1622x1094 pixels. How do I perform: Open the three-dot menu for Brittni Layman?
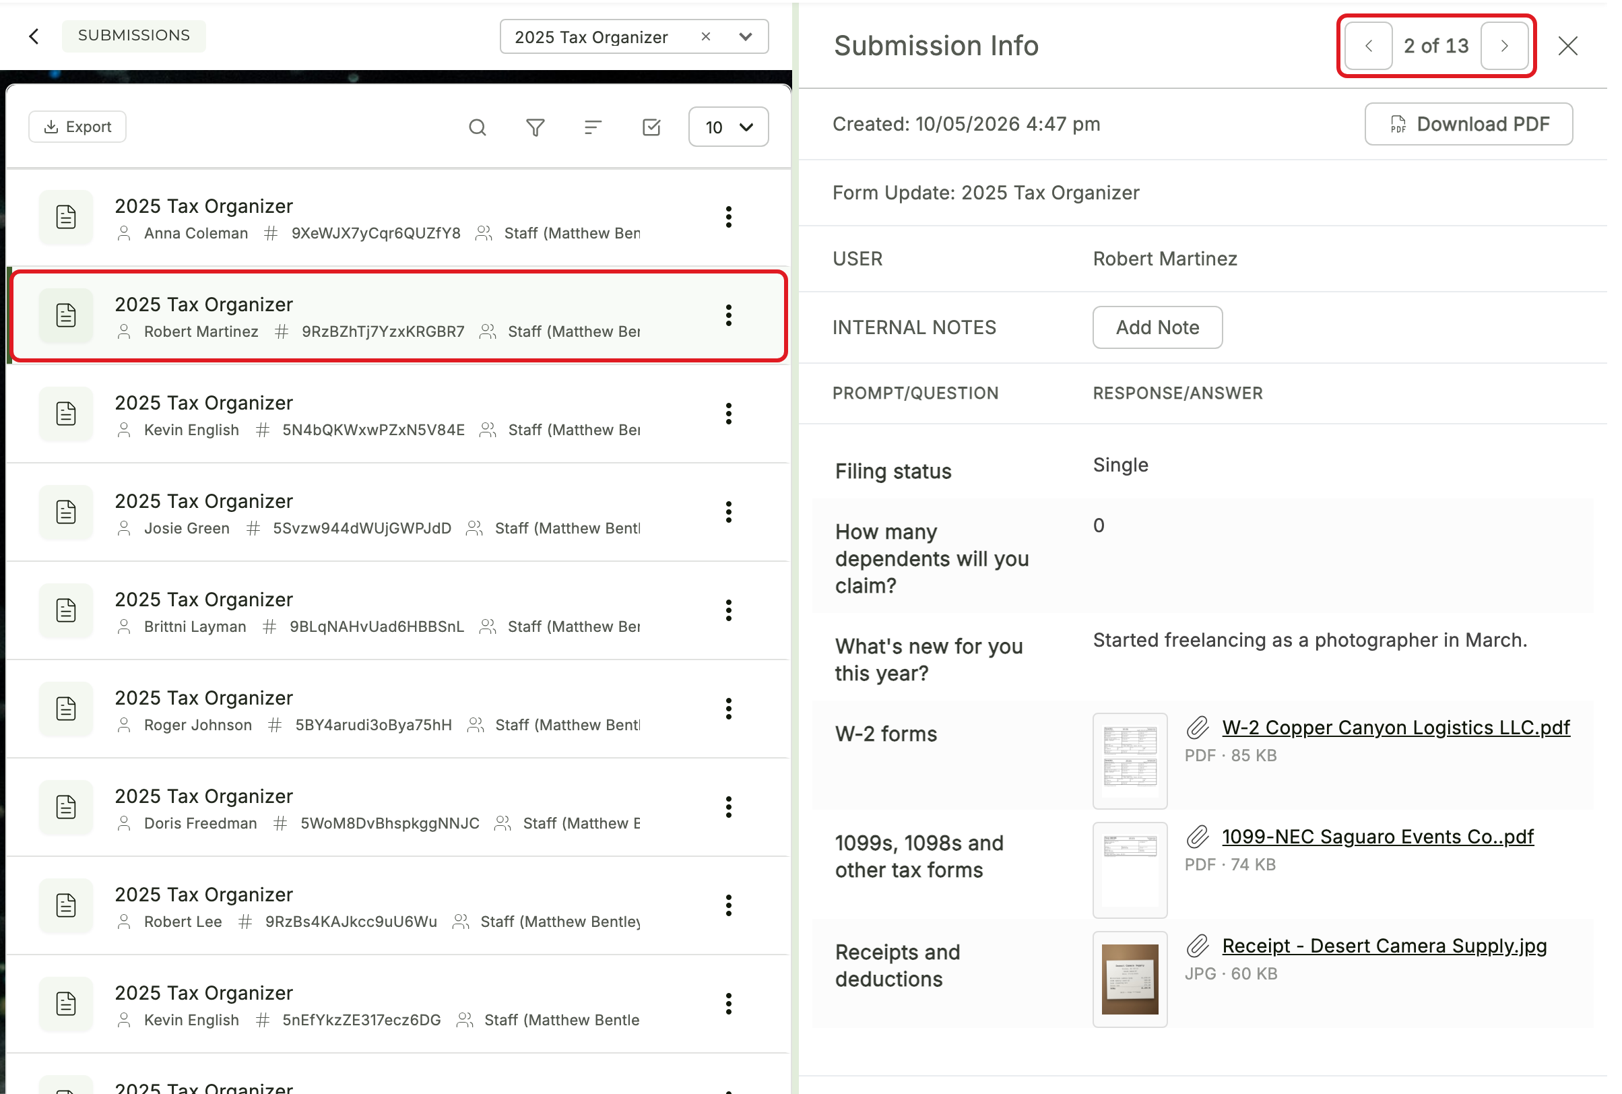(728, 610)
